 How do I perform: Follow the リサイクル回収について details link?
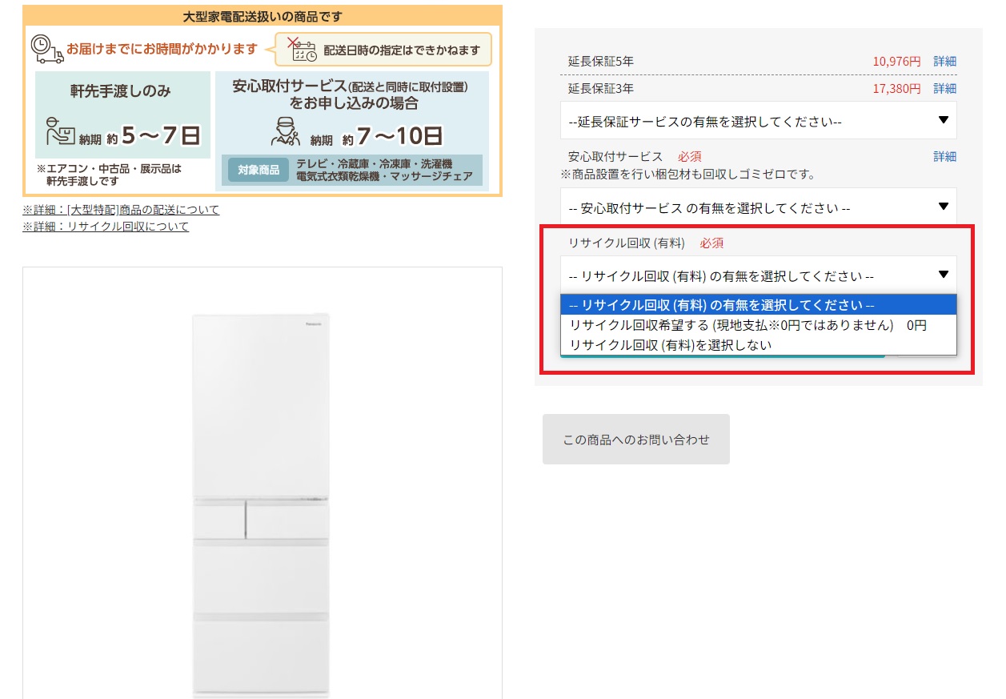point(106,227)
